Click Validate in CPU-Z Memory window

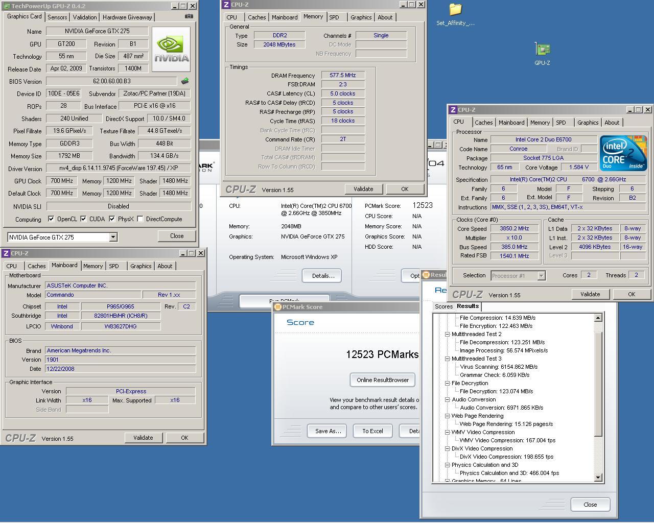363,189
